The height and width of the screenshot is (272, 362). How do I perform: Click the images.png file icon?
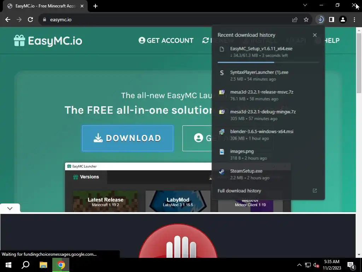coord(222,152)
